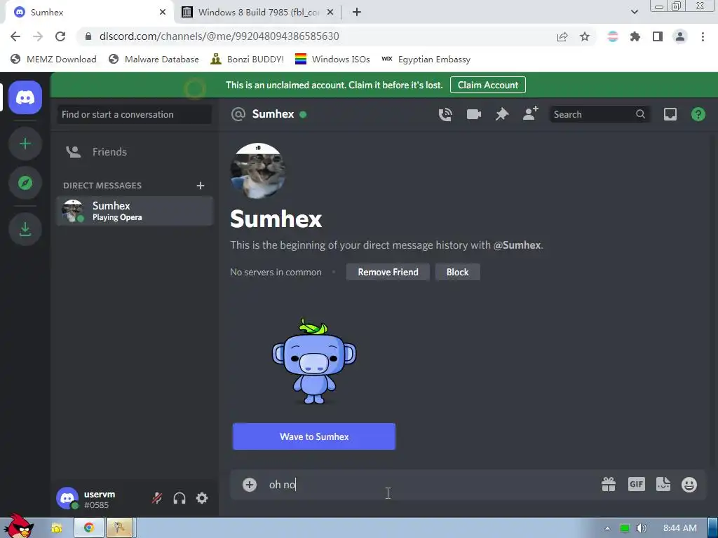Switch to Windows 8 Build 7985 tab
Viewport: 718px width, 538px height.
pyautogui.click(x=258, y=13)
